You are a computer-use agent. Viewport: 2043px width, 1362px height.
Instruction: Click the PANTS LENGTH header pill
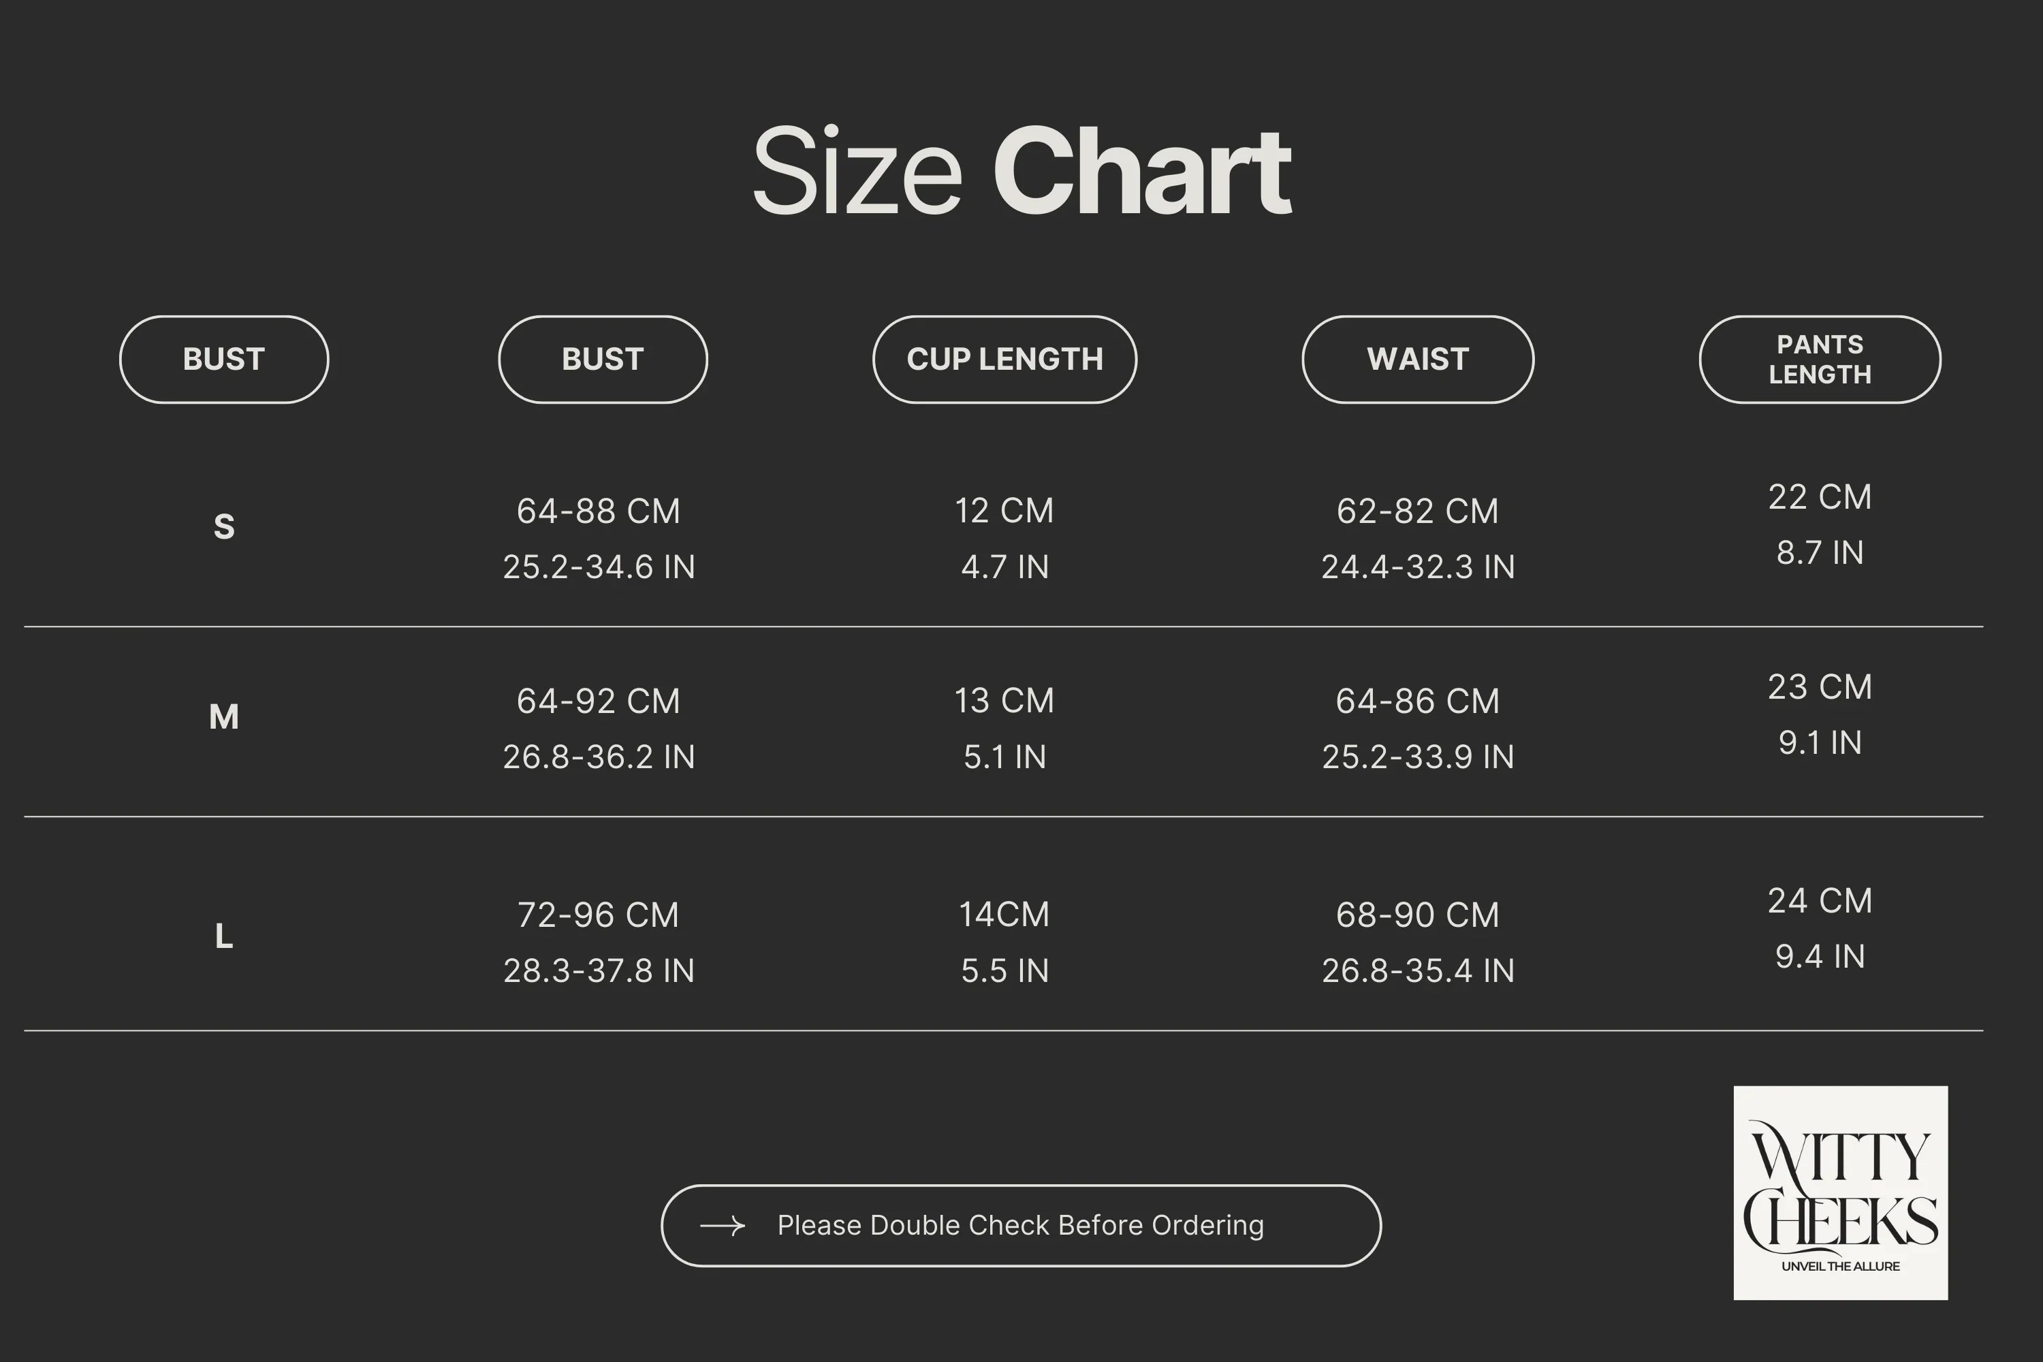coord(1820,360)
